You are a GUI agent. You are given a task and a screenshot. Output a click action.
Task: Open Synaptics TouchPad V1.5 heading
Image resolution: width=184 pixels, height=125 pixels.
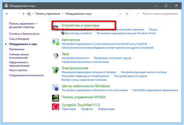click(81, 105)
